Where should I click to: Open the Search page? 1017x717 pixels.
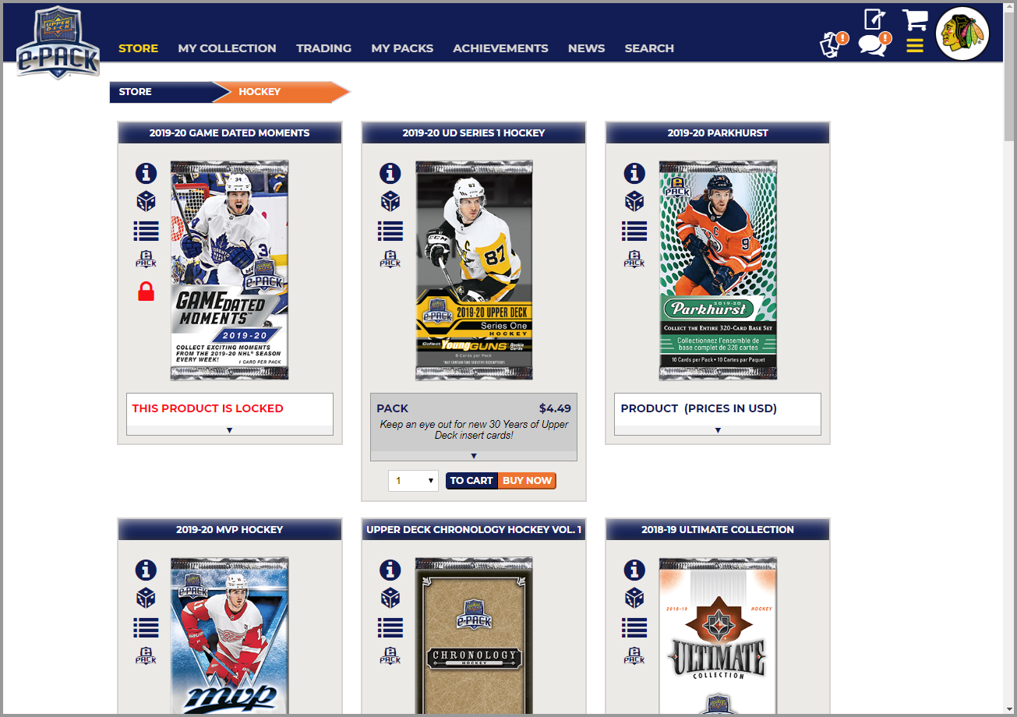pos(649,48)
